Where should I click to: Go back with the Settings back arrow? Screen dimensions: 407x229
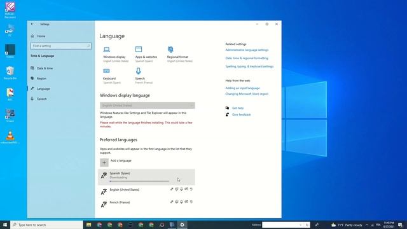point(32,24)
